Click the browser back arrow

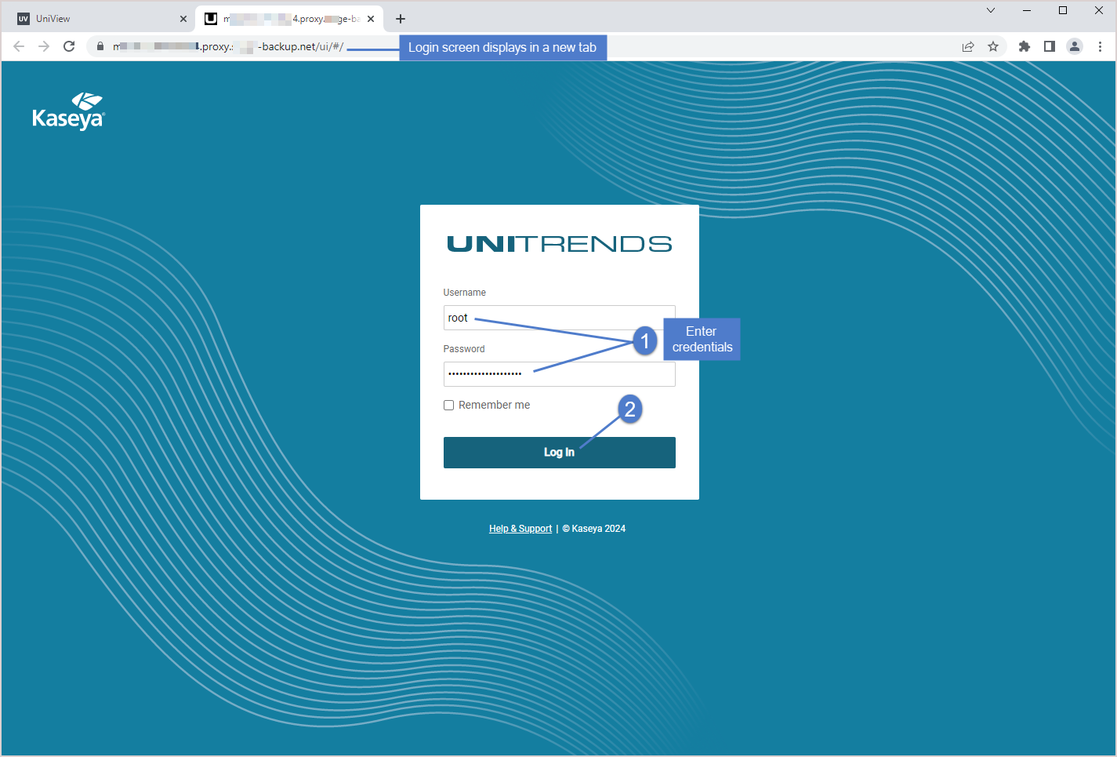19,46
